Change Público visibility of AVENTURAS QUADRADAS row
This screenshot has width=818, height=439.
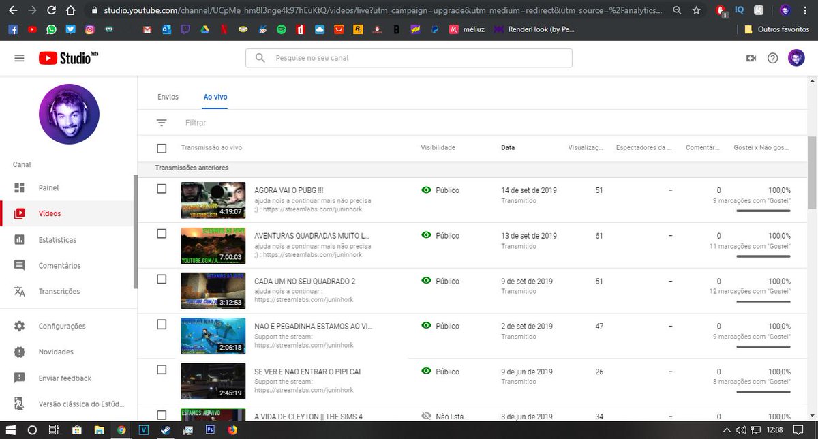(440, 235)
